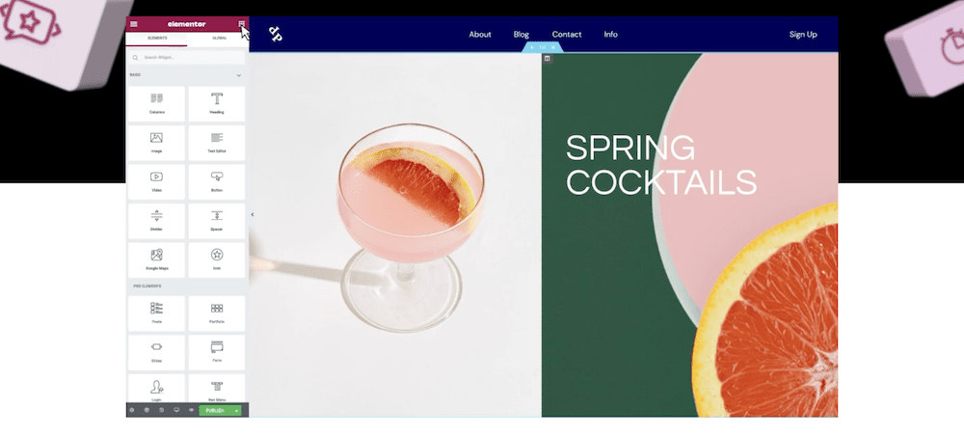Viewport: 964px width, 435px height.
Task: Switch to the Global tab
Action: [219, 39]
